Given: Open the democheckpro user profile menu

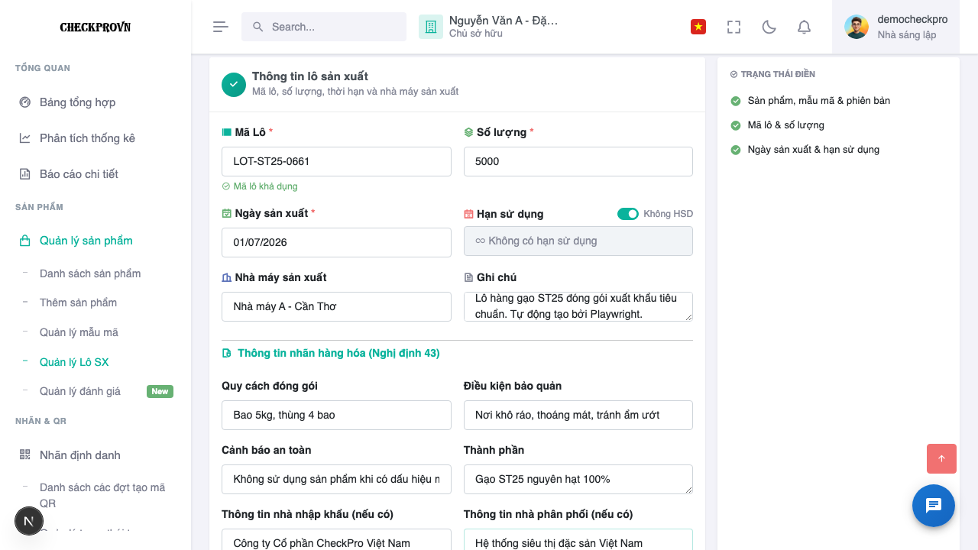Looking at the screenshot, I should coord(895,27).
